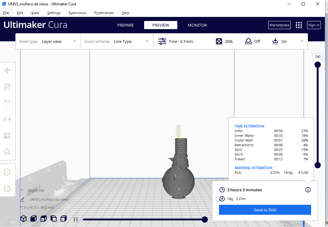Select the Scale tool in left toolbar

click(x=7, y=87)
